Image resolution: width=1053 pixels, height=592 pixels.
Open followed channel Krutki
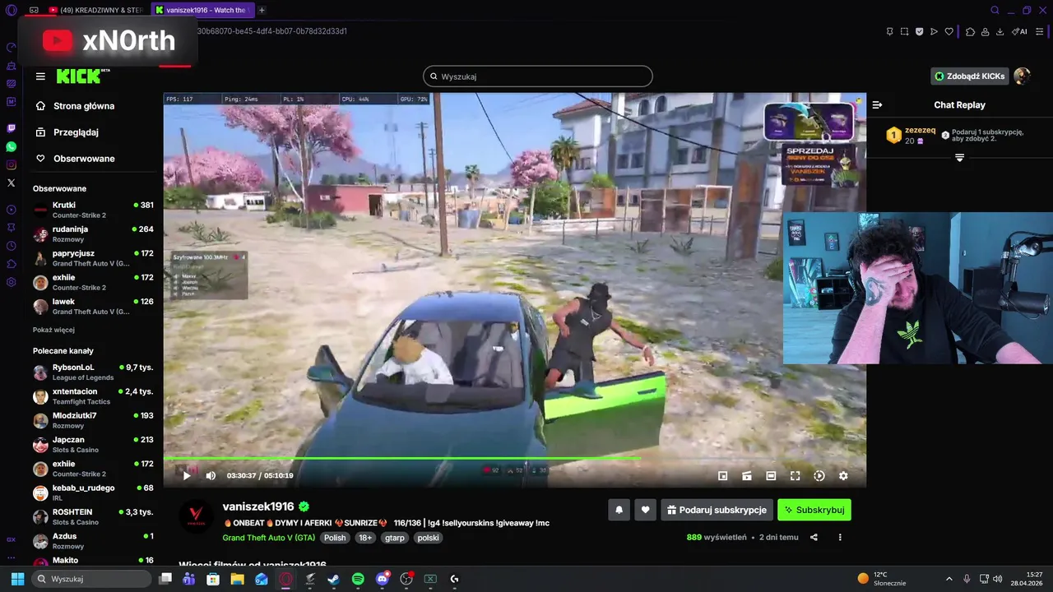coord(93,210)
